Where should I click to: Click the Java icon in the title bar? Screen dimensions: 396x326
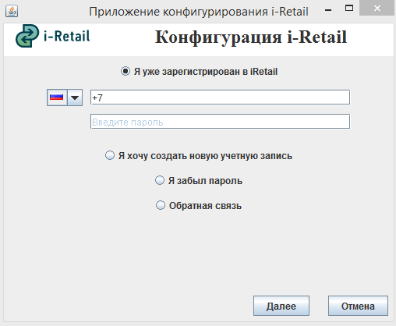pyautogui.click(x=12, y=11)
